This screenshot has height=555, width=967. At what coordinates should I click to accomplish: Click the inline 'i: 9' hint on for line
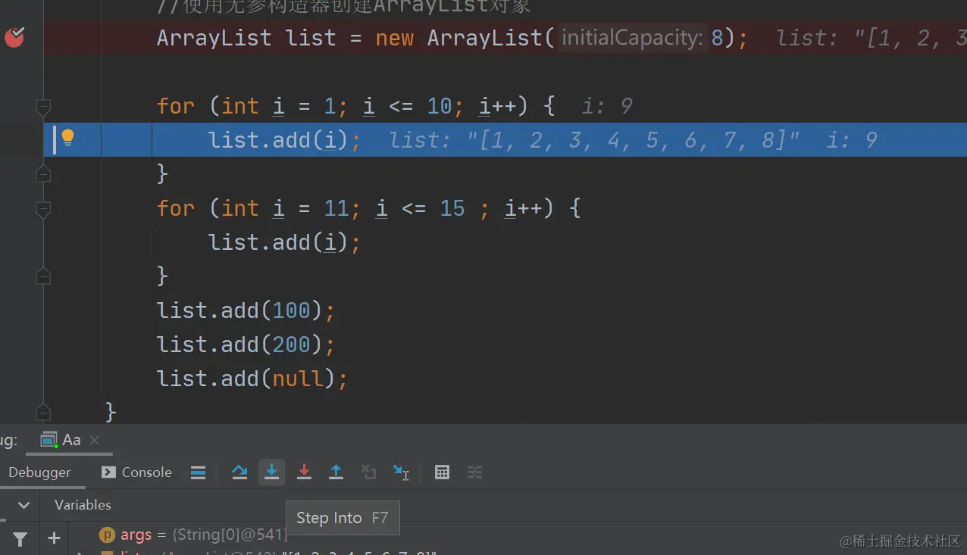[x=607, y=106]
